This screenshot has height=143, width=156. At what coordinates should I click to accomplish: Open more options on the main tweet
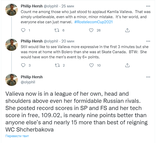[x=148, y=77]
